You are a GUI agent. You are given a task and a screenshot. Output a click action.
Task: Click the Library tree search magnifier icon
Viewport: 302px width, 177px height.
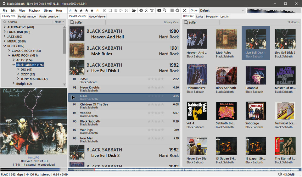pyautogui.click(x=5, y=22)
